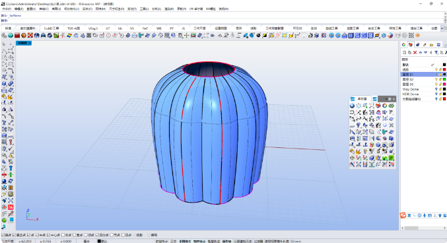Click the layer filter funnel icon
447x243 pixels.
[x=436, y=52]
